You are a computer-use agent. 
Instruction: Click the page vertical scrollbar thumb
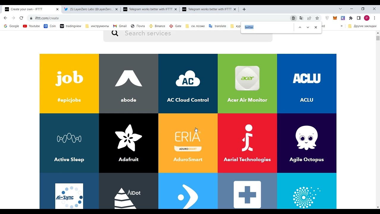(378, 38)
